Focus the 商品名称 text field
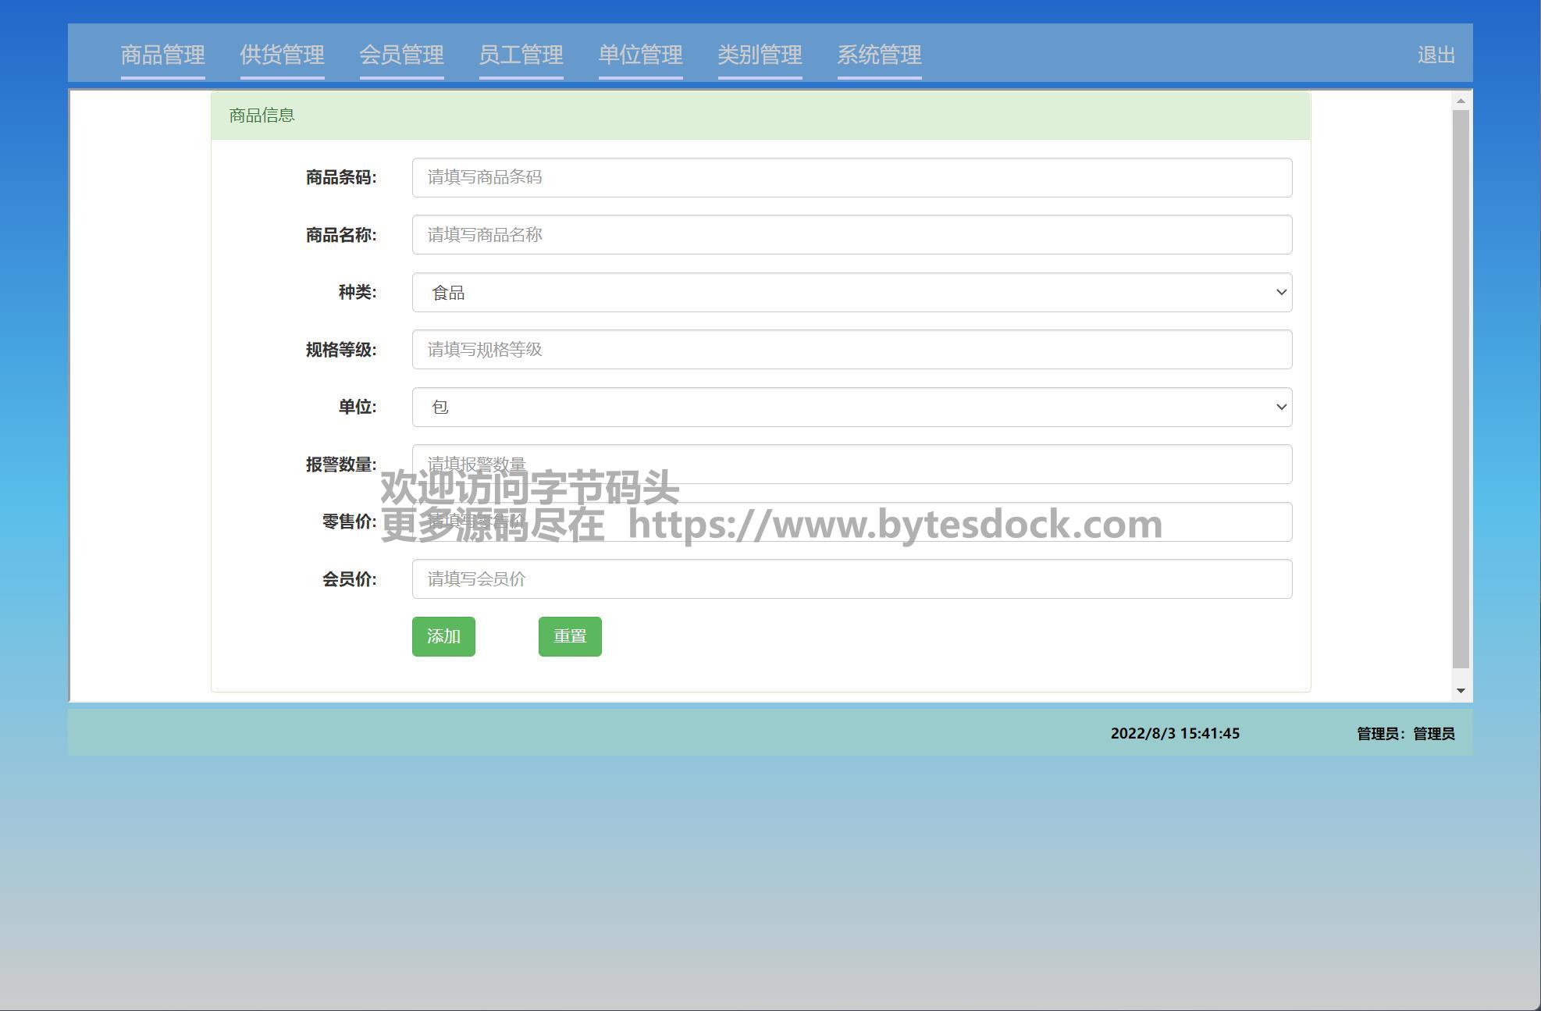The image size is (1541, 1011). coord(851,235)
